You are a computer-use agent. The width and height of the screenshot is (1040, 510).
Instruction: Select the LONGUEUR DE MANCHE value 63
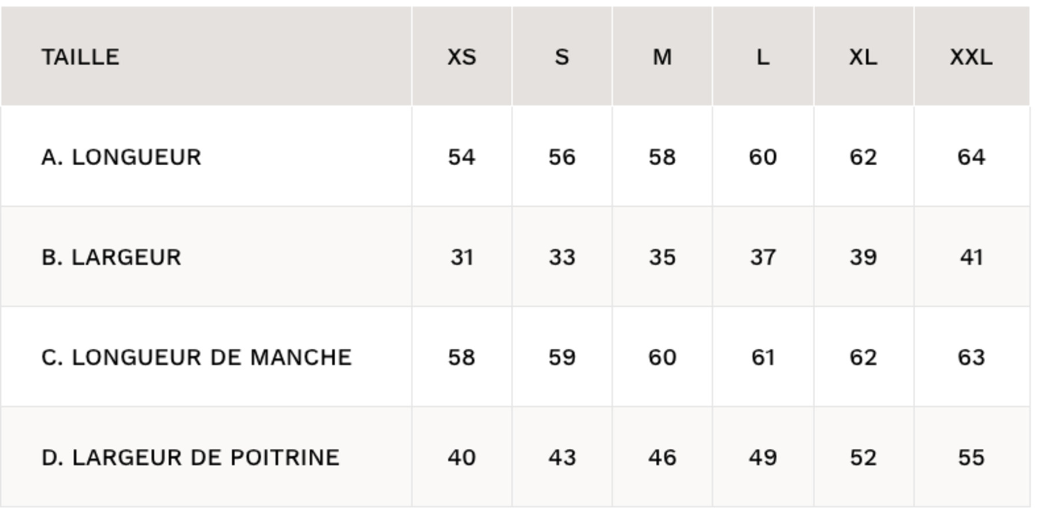tap(971, 358)
